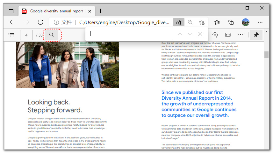
Task: Open the table of contents panel
Action: click(11, 35)
